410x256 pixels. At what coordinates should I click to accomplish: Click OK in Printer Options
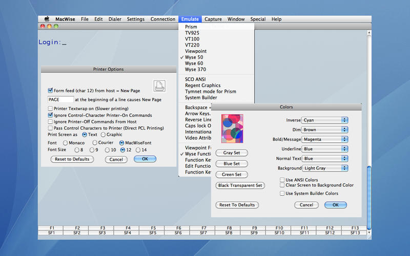(x=145, y=159)
